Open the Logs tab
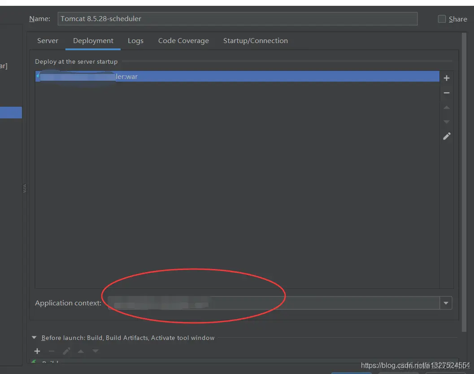Viewport: 474px width, 374px height. click(135, 41)
